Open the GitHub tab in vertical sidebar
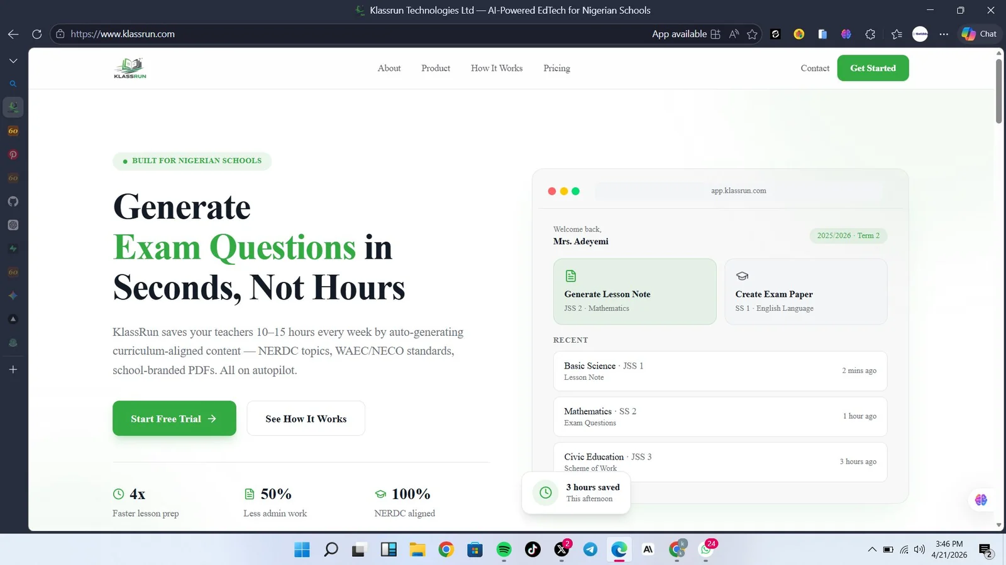This screenshot has width=1006, height=565. pyautogui.click(x=13, y=202)
